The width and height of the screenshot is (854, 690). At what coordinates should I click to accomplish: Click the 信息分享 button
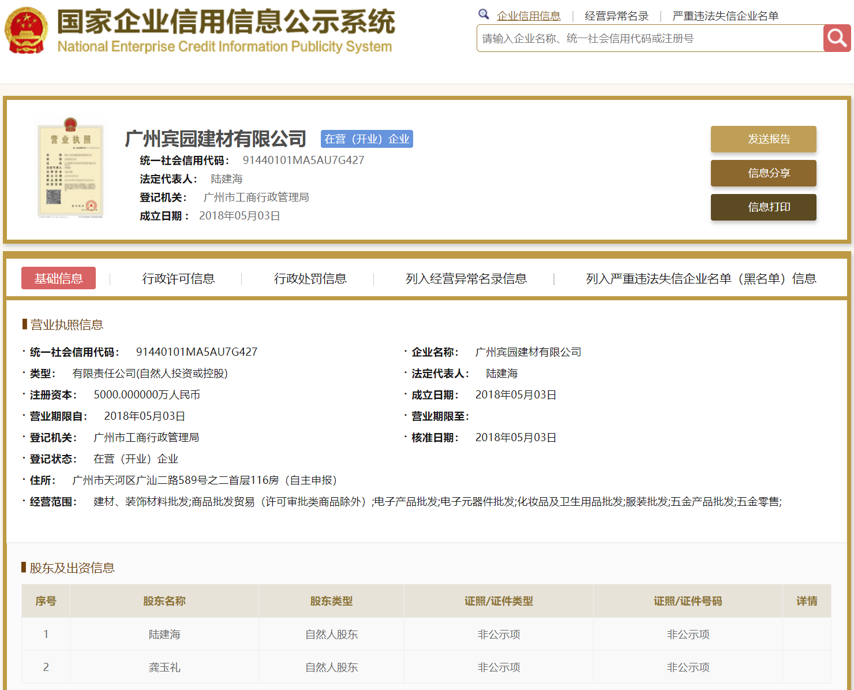tap(763, 173)
